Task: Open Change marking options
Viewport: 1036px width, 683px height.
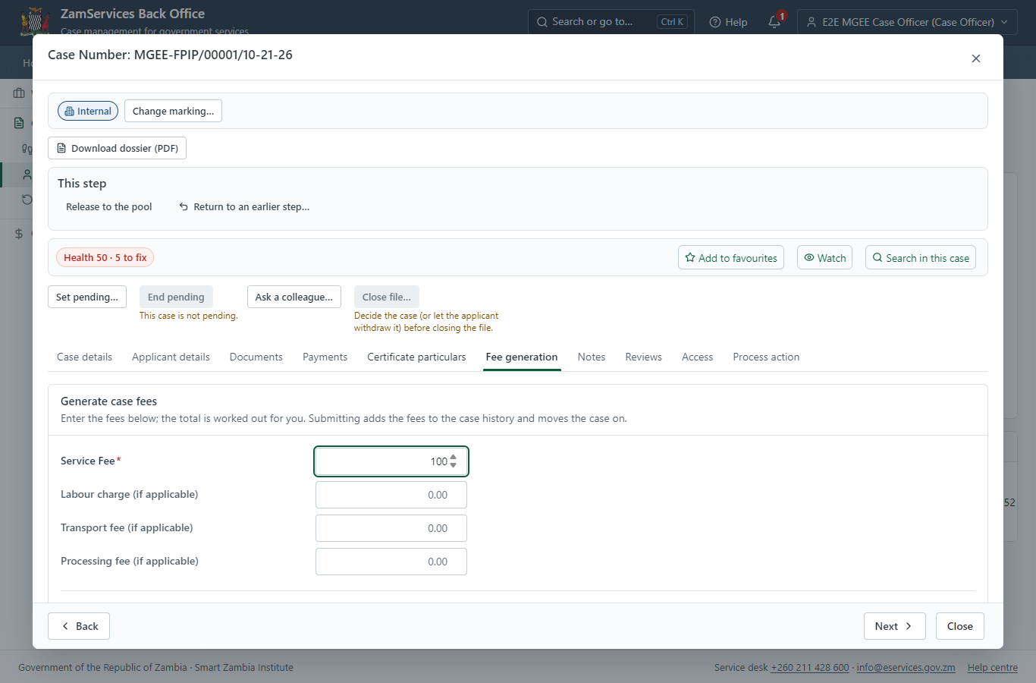Action: pyautogui.click(x=173, y=111)
